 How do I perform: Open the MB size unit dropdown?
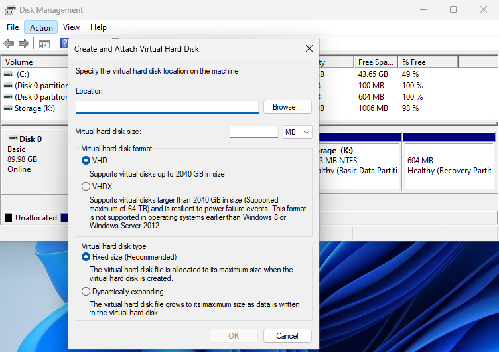coord(297,132)
